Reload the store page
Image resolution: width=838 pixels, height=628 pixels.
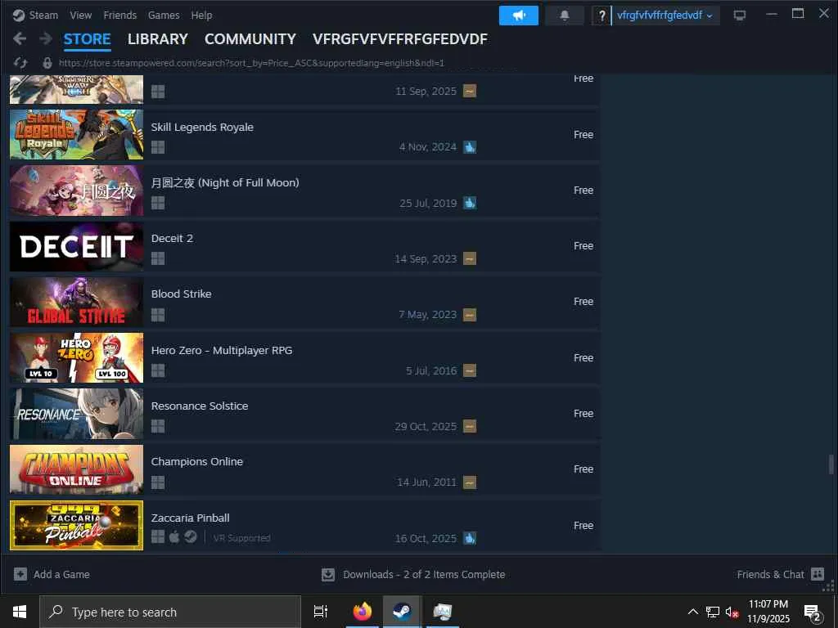(20, 63)
